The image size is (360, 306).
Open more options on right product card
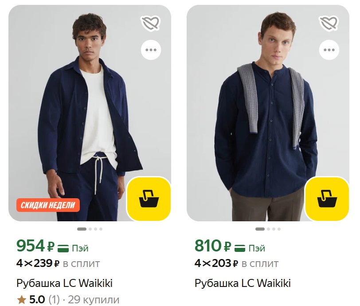[329, 50]
